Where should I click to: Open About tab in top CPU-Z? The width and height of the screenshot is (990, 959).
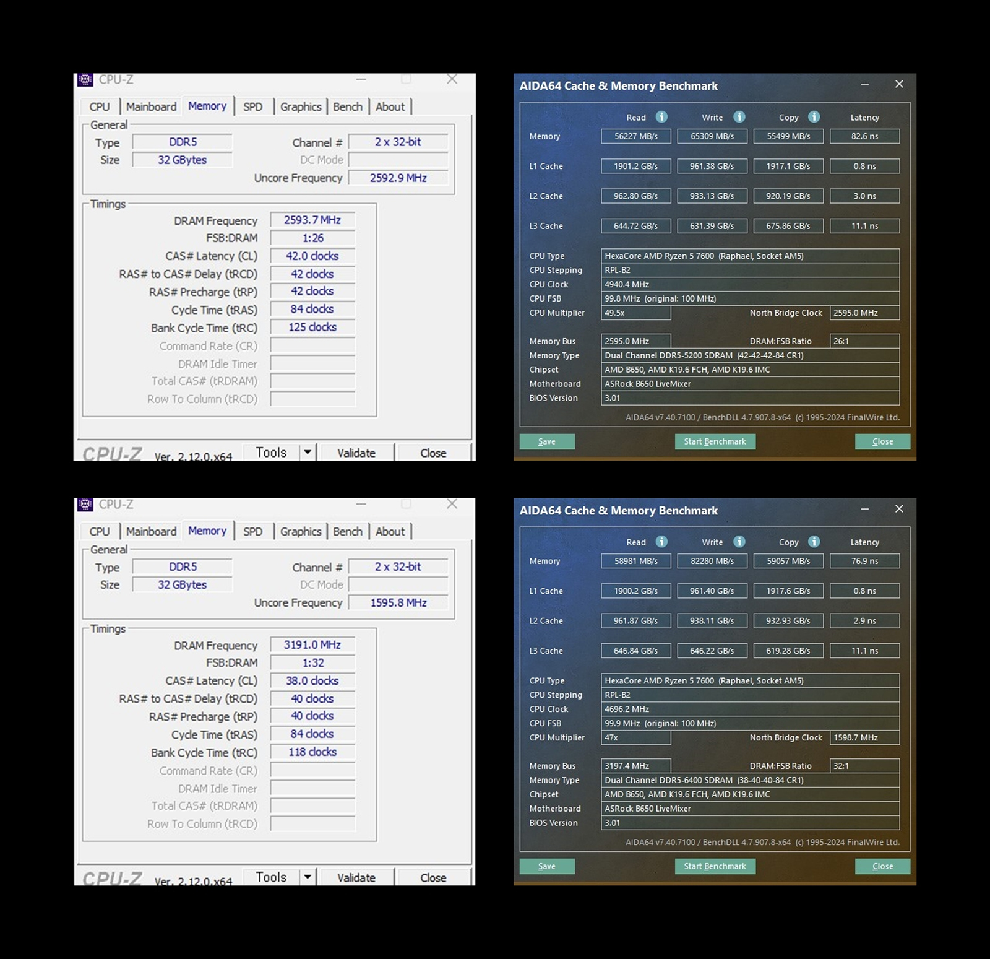390,106
